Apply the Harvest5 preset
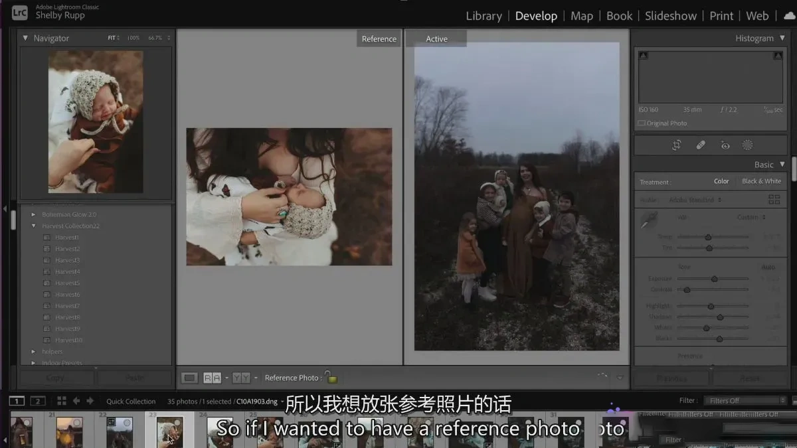The height and width of the screenshot is (448, 797). (67, 283)
